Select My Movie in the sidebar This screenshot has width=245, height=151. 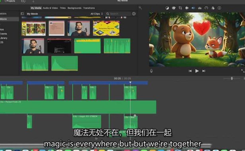click(9, 19)
